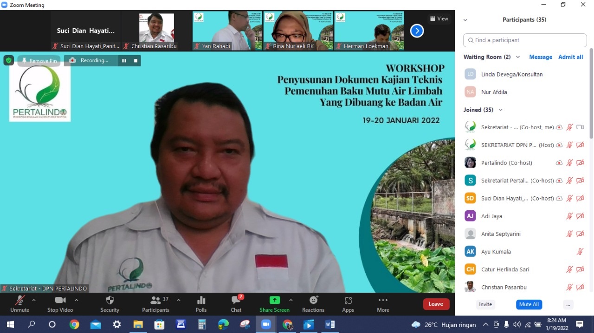Click the green Share Screen icon
Screen dimensions: 594x333
[x=274, y=300]
